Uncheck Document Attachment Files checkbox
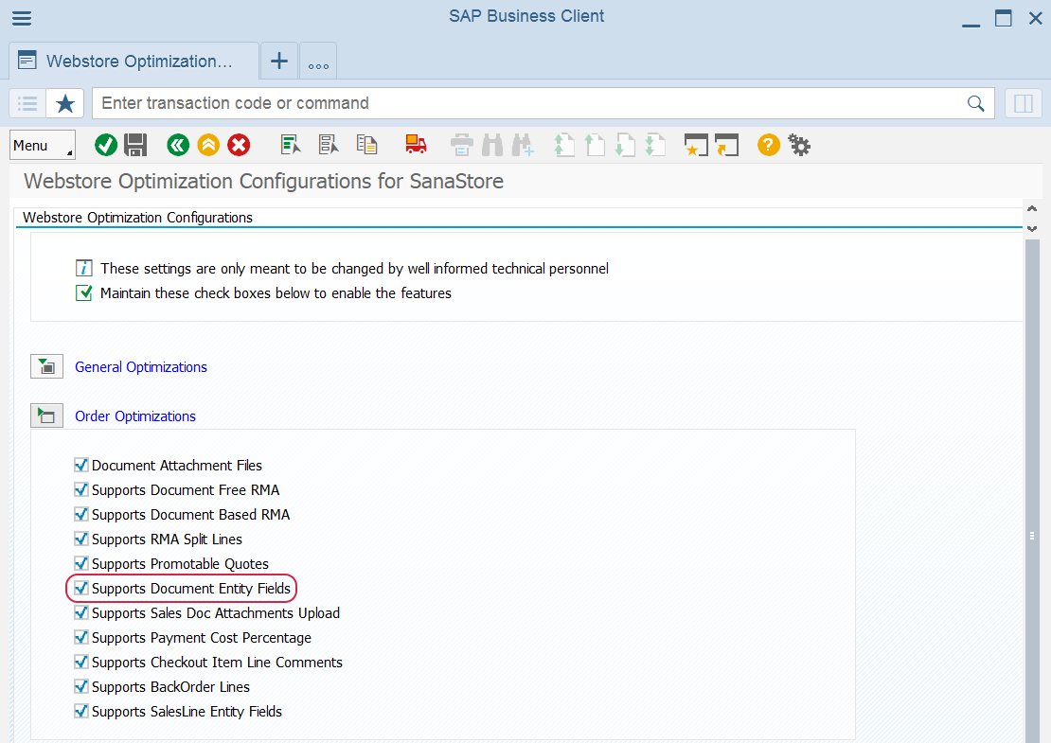 tap(80, 466)
